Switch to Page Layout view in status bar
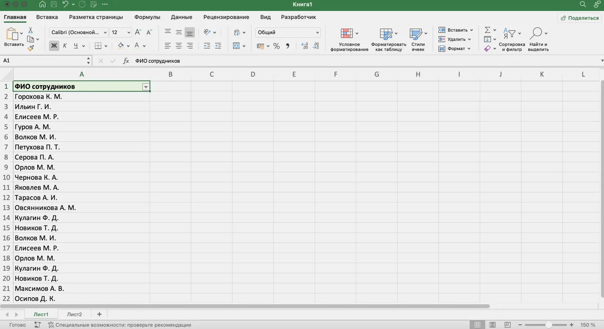 pos(492,325)
